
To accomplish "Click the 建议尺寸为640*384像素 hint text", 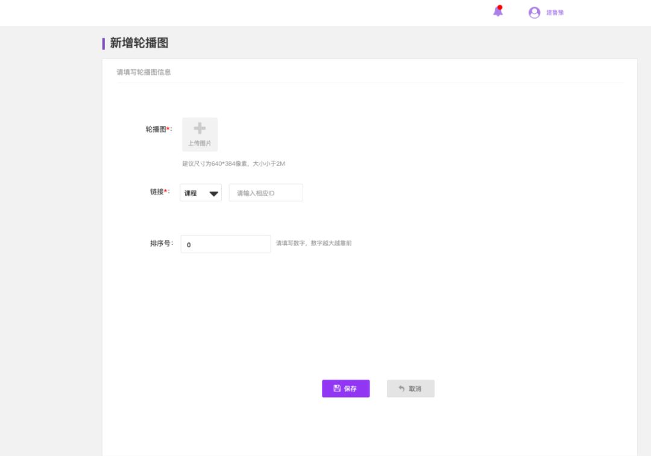I will [233, 163].
